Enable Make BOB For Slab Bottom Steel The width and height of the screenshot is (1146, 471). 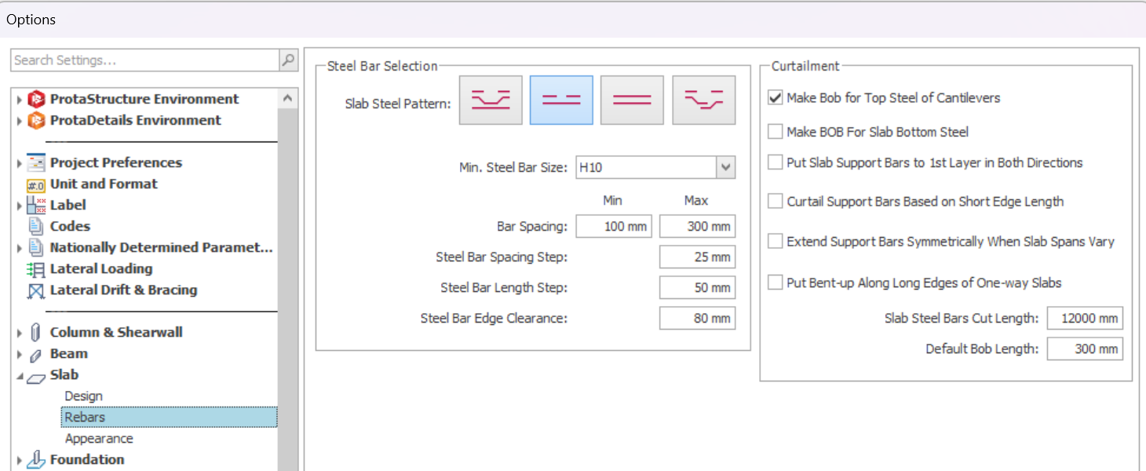point(776,132)
